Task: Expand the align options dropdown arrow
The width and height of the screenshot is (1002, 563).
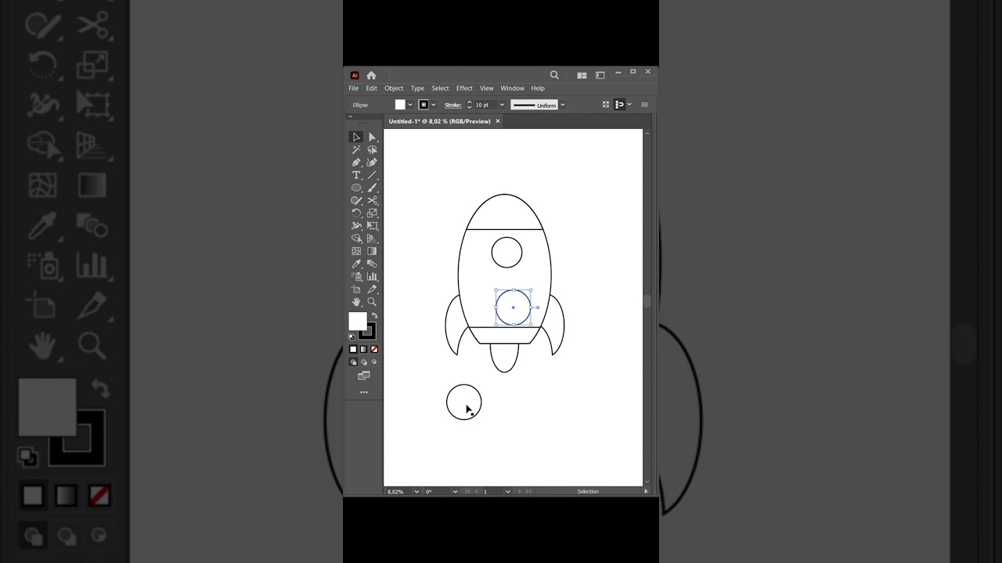Action: click(629, 105)
